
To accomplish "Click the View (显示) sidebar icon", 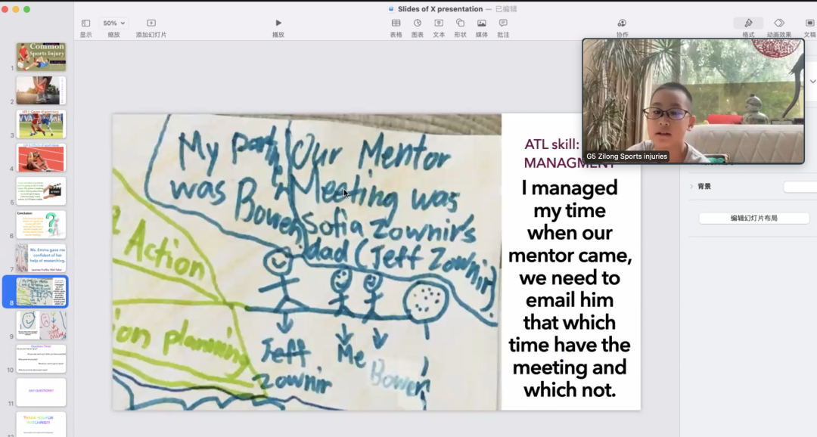I will [x=85, y=23].
